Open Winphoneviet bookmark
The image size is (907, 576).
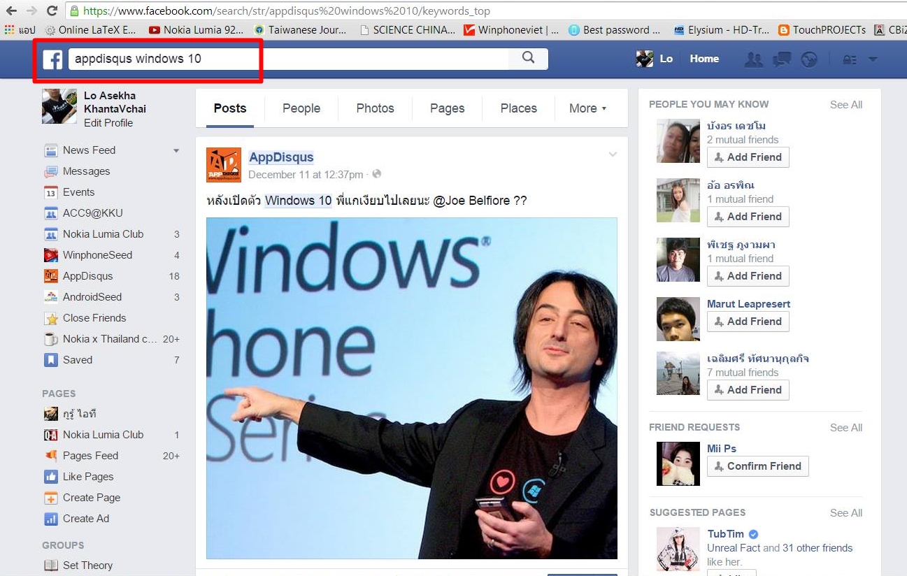click(x=510, y=30)
